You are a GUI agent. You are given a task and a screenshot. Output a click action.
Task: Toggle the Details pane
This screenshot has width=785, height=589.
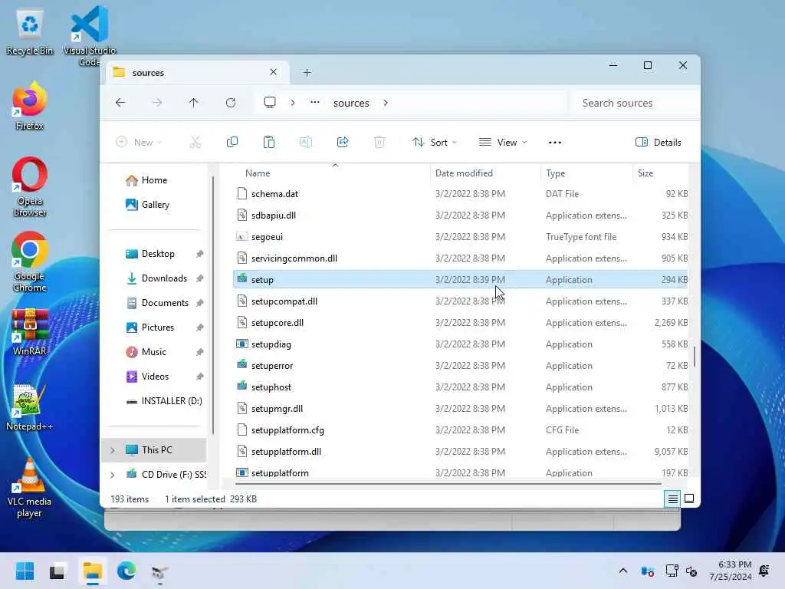click(658, 142)
